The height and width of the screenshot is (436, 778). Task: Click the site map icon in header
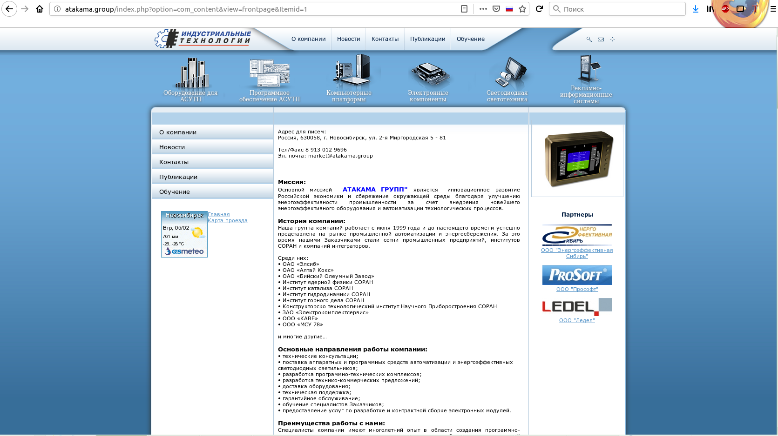pos(613,40)
